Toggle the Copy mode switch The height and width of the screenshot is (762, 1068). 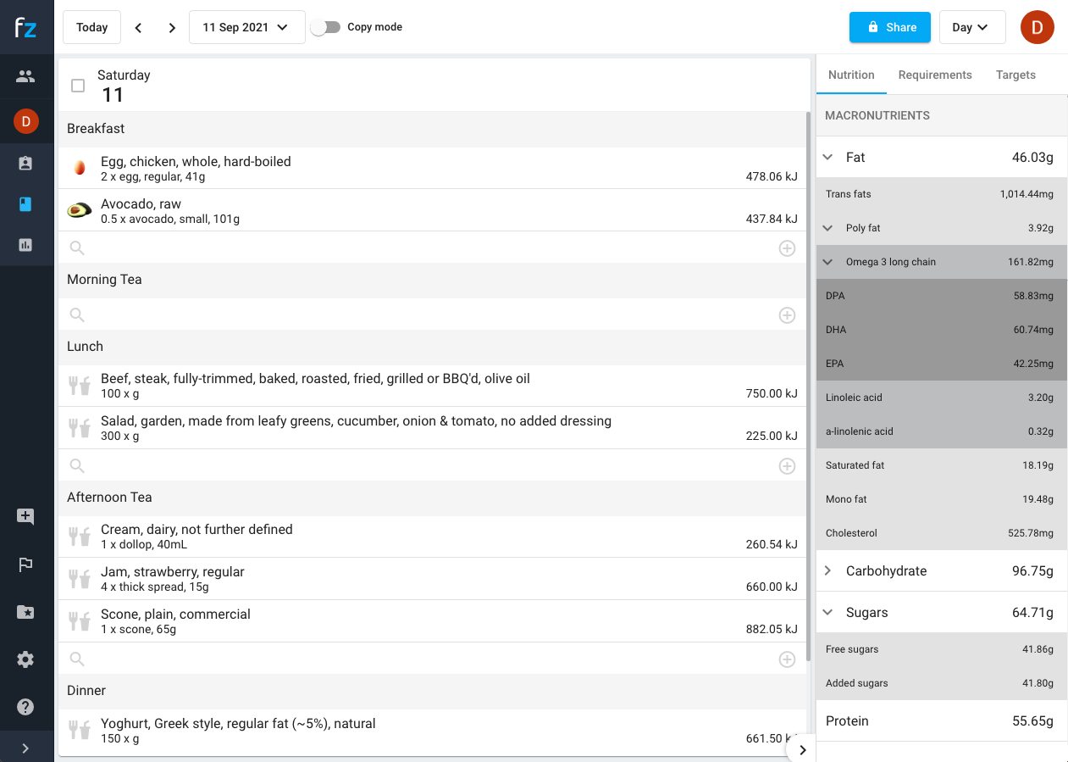tap(325, 27)
